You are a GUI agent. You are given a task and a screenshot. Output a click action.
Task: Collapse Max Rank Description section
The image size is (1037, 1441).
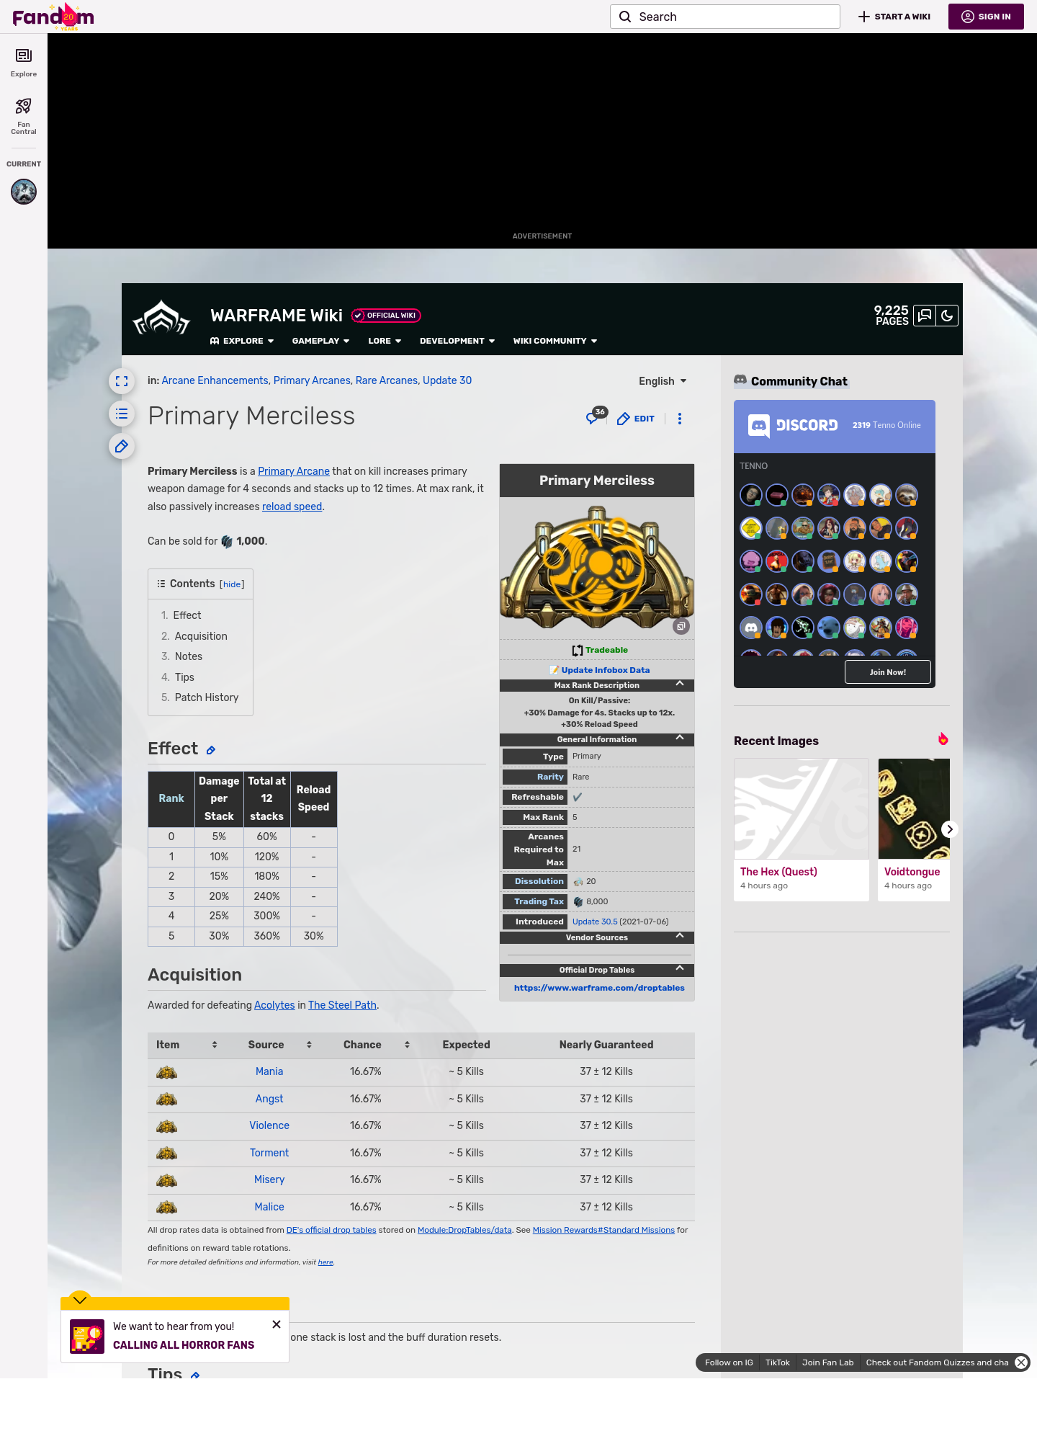coord(680,684)
